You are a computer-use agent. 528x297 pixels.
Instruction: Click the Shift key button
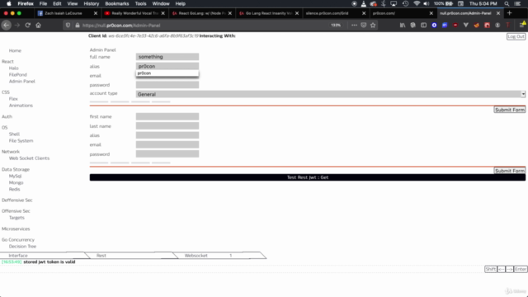tap(490, 269)
